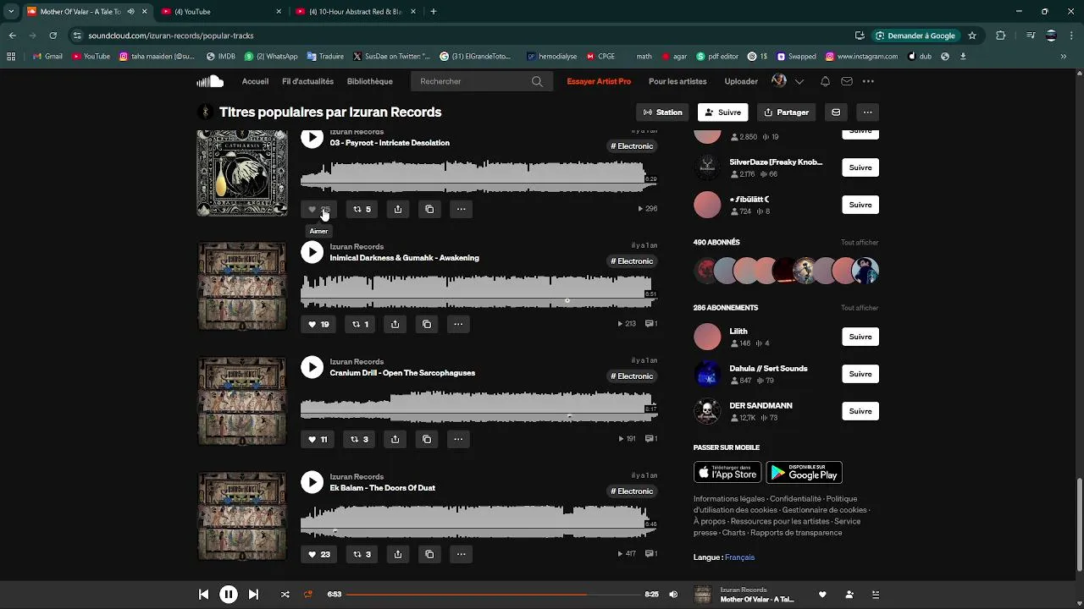This screenshot has height=609, width=1084.
Task: Repost The Doors Of Duat track
Action: coord(362,554)
